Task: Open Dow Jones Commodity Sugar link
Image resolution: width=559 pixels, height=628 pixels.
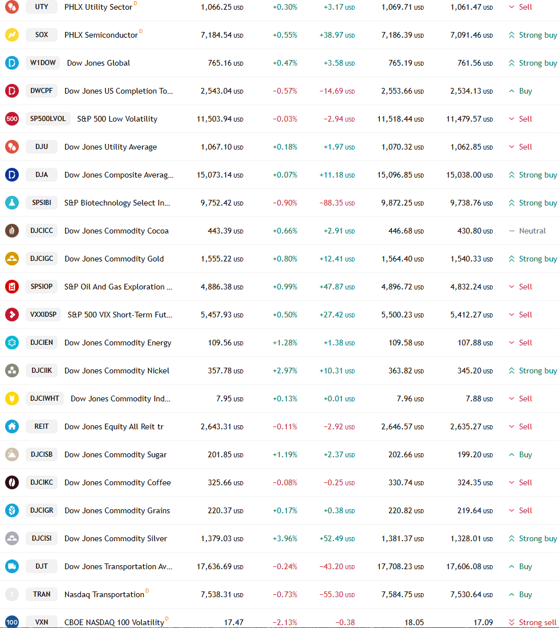Action: click(x=115, y=454)
